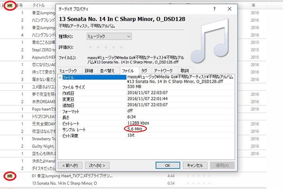Set rating to four stars
Viewport: 283px width, 189px height.
pos(114,47)
